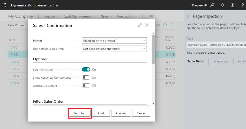Image resolution: width=246 pixels, height=129 pixels.
Task: Click the list view icon in Sales Orders
Action: [158, 25]
